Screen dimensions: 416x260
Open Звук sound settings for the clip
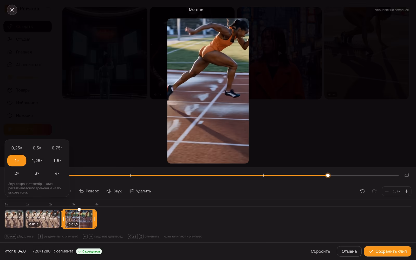click(114, 191)
